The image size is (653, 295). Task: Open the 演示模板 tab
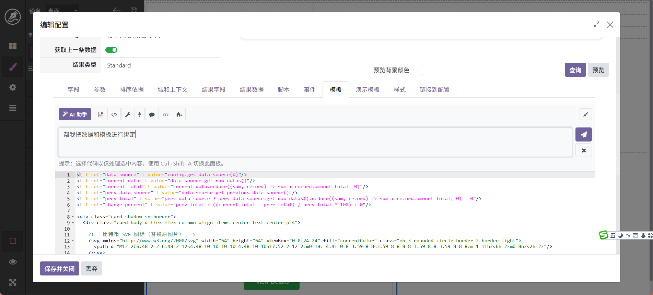pos(368,90)
